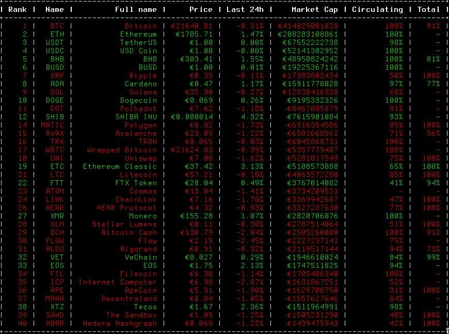Select the ATOM ticker cell
The height and width of the screenshot is (334, 449).
click(x=55, y=192)
